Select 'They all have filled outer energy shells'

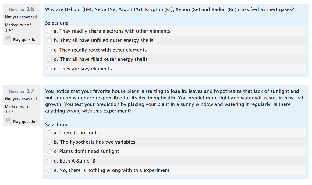coord(49,59)
